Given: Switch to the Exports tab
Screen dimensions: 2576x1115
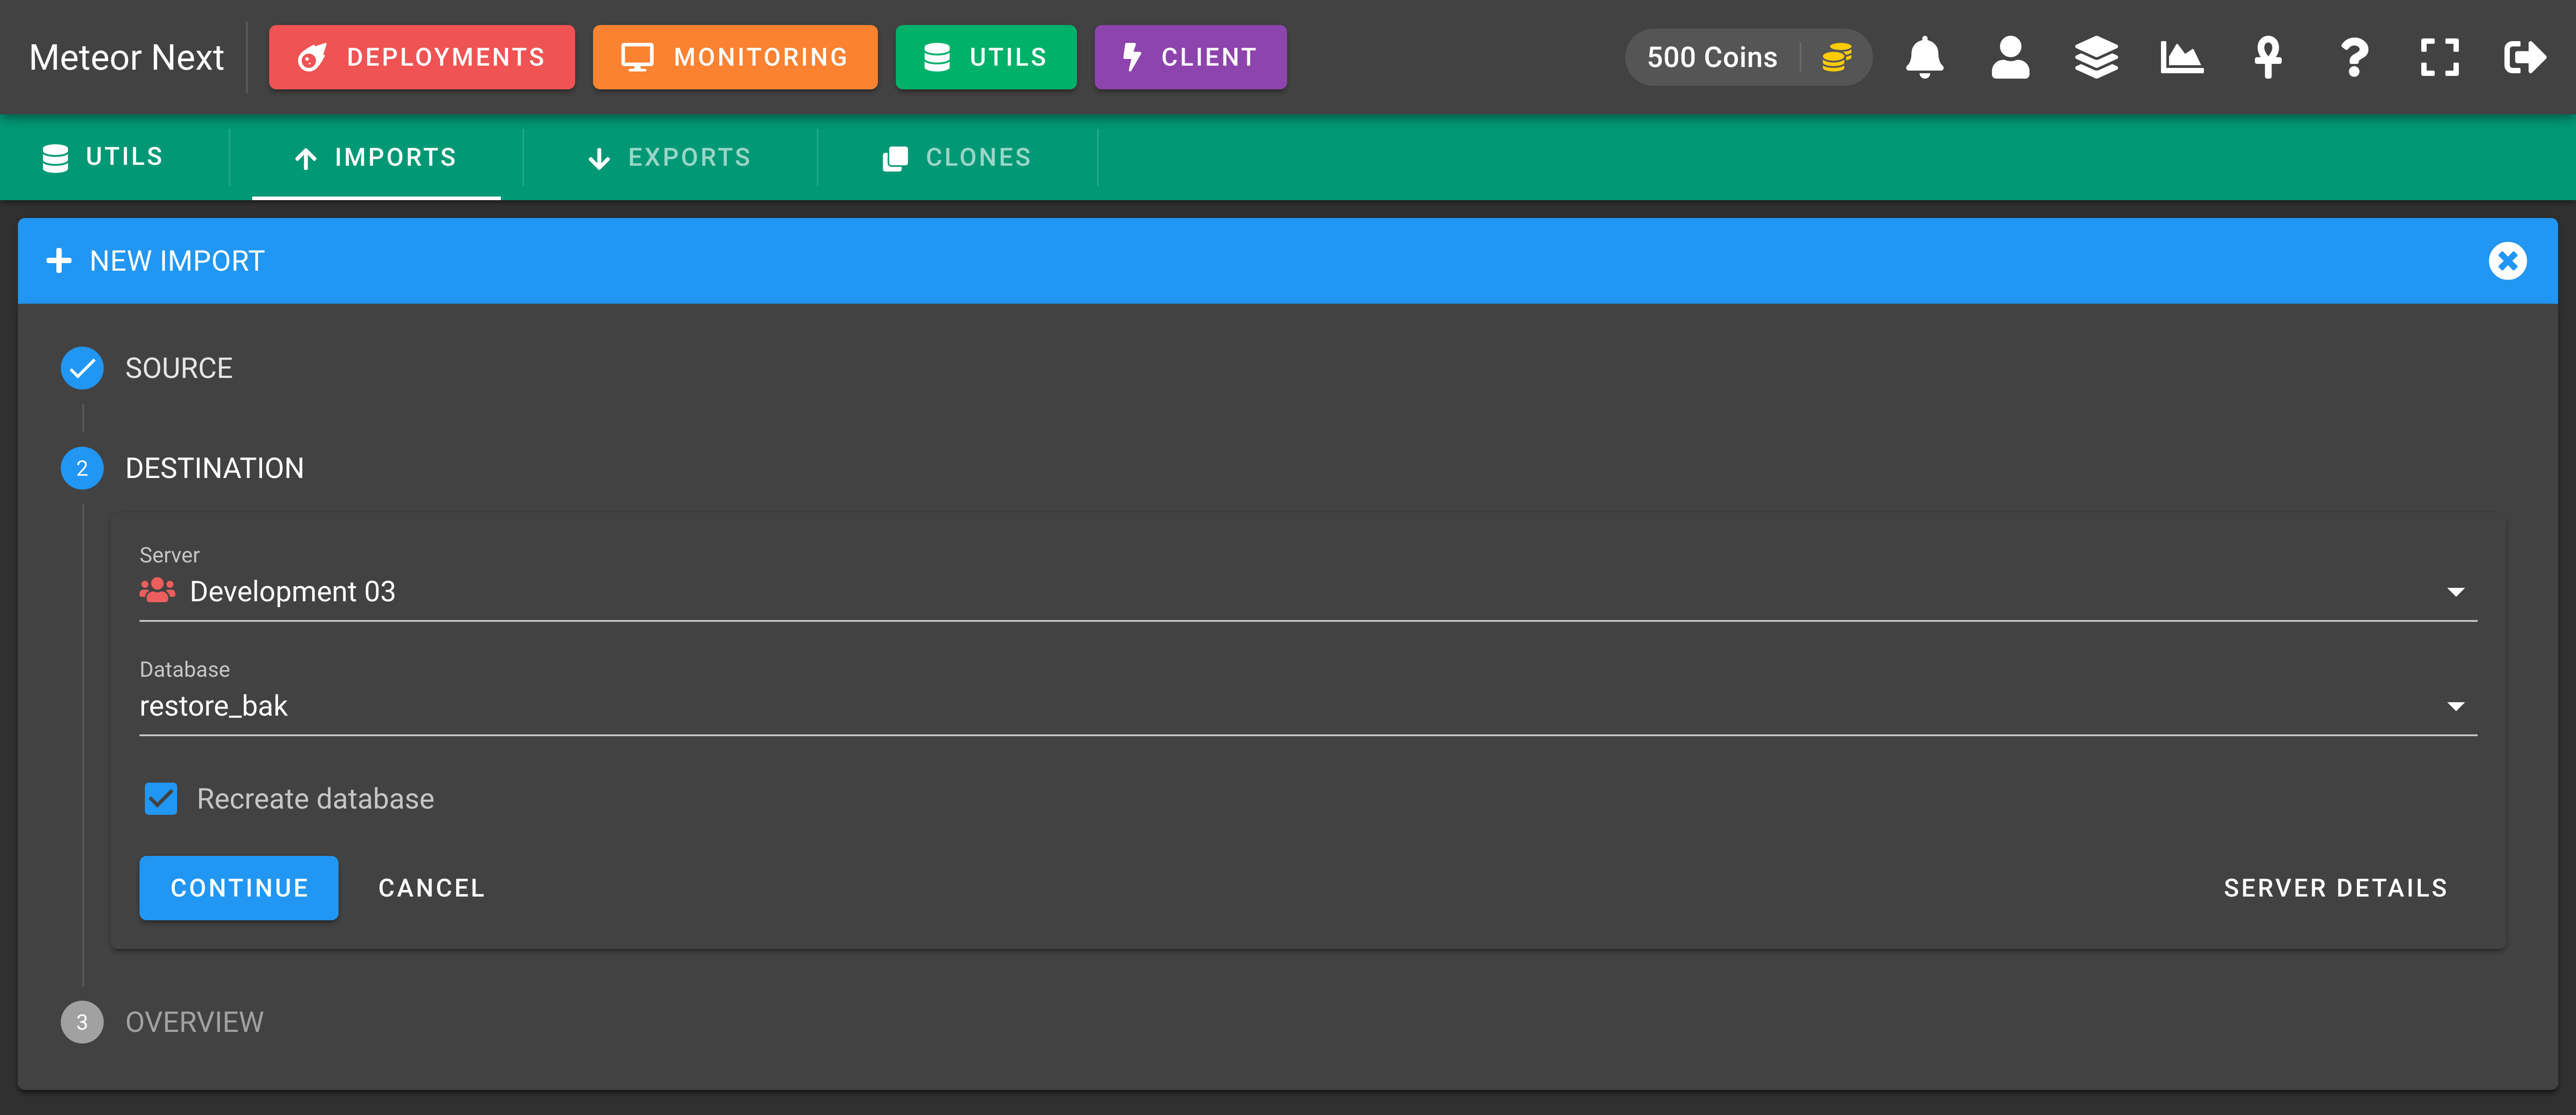Looking at the screenshot, I should [x=670, y=157].
